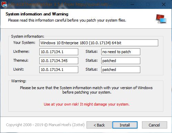Click the 'no need to patch' status field

pyautogui.click(x=121, y=52)
